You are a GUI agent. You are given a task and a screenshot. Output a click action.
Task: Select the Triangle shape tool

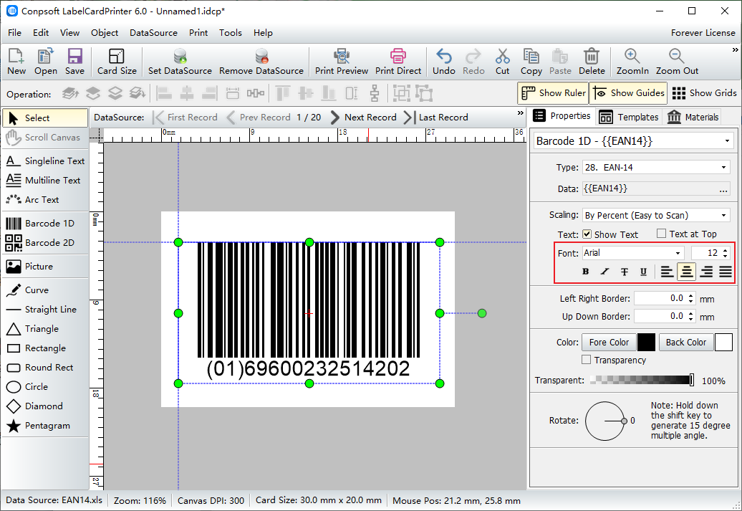coord(45,329)
